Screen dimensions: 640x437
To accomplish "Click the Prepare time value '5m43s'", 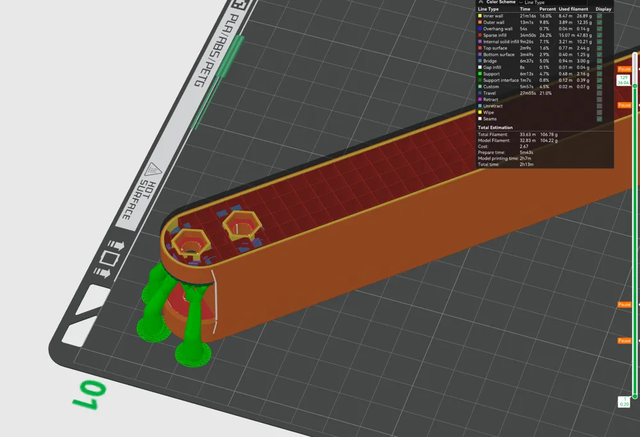I will [x=526, y=152].
